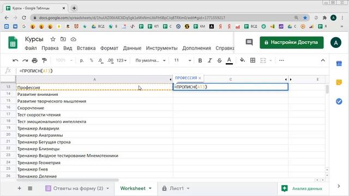Open Worksheet tab dropdown arrow
Viewport: 349px width, 196px height.
151,188
